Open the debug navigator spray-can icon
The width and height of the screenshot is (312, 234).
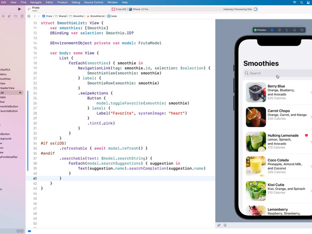(x=9, y=16)
